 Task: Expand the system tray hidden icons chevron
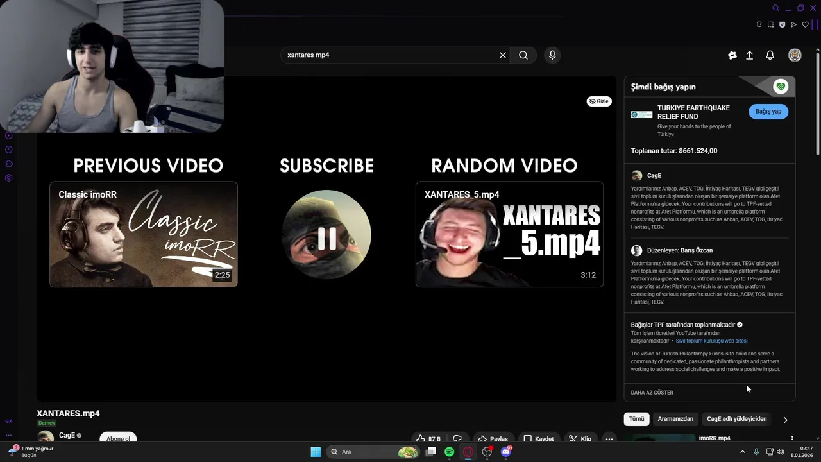tap(743, 452)
